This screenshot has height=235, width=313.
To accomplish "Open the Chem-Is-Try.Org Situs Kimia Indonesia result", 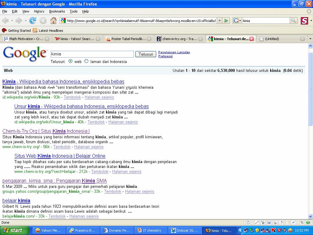I will (x=46, y=131).
